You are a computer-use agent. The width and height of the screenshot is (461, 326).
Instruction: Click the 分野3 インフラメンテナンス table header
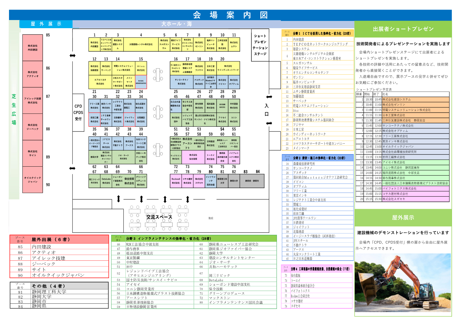click(194, 239)
